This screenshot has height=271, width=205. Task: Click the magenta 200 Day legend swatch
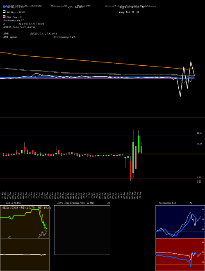click(x=4, y=16)
